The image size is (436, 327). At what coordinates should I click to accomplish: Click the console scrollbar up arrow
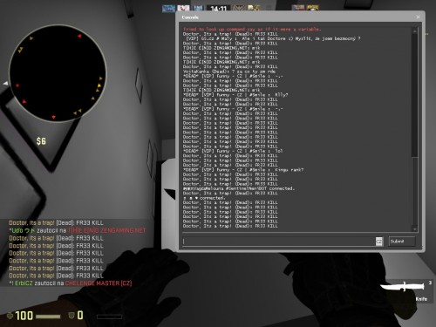pyautogui.click(x=415, y=31)
